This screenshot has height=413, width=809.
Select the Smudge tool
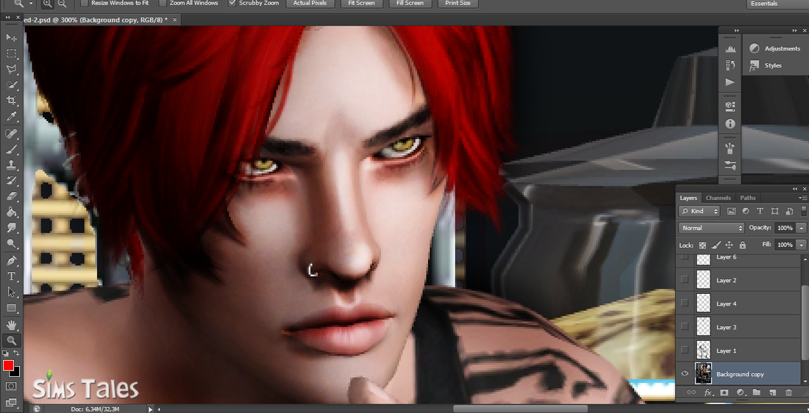point(11,227)
